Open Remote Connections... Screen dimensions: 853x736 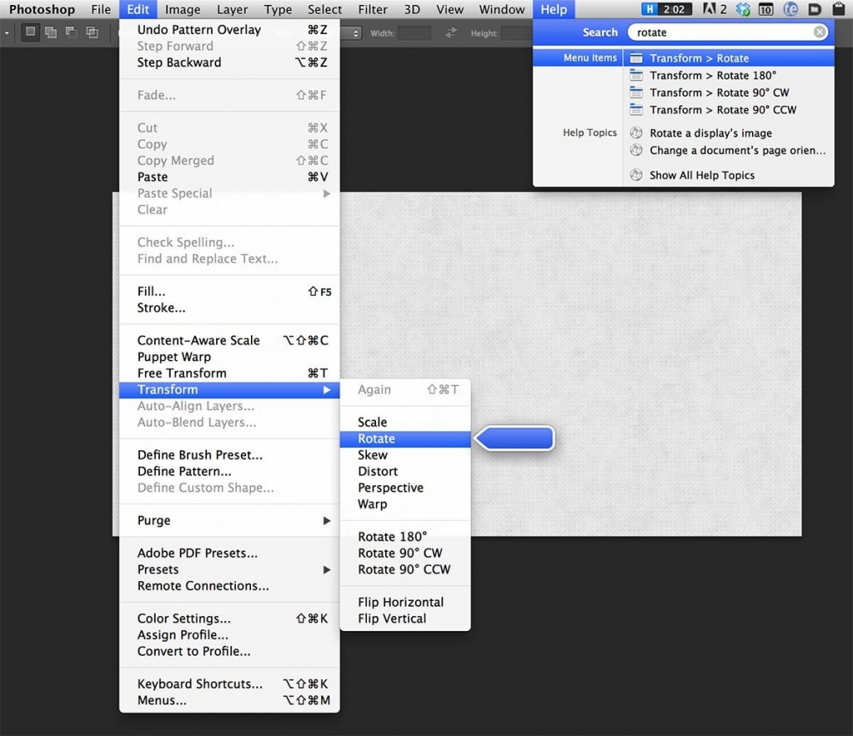tap(229, 586)
